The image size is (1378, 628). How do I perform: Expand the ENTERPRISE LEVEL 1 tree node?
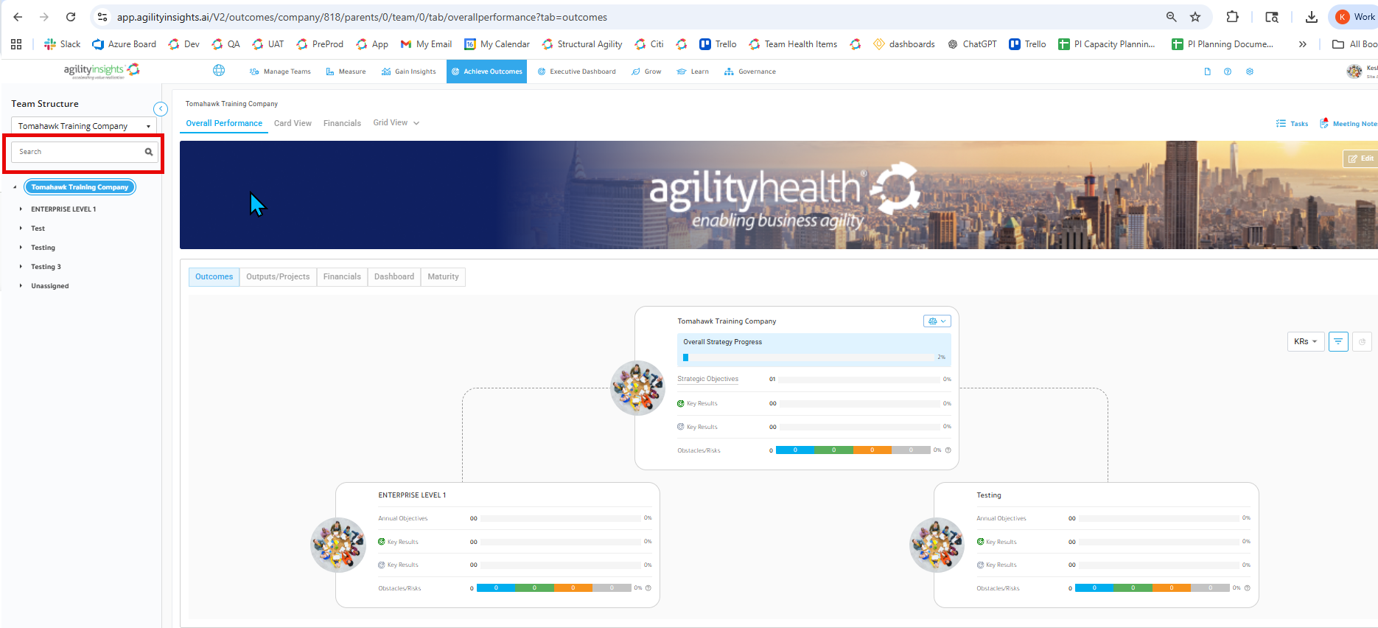pyautogui.click(x=21, y=209)
